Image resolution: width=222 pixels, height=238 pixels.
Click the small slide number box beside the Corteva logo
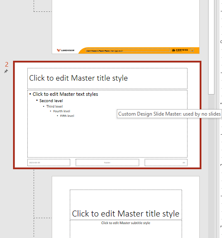tap(192, 50)
